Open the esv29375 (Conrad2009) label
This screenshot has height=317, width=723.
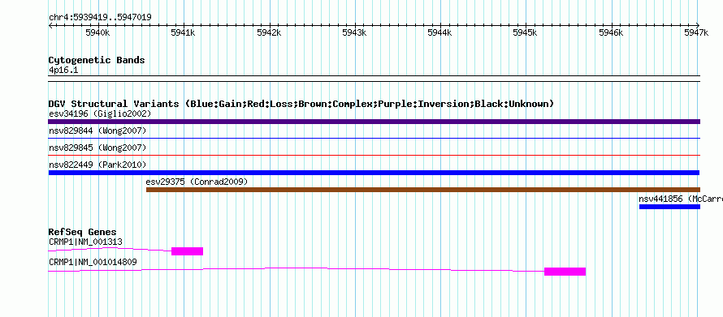click(x=197, y=182)
